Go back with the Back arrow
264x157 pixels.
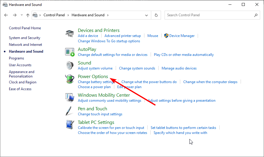pyautogui.click(x=6, y=15)
